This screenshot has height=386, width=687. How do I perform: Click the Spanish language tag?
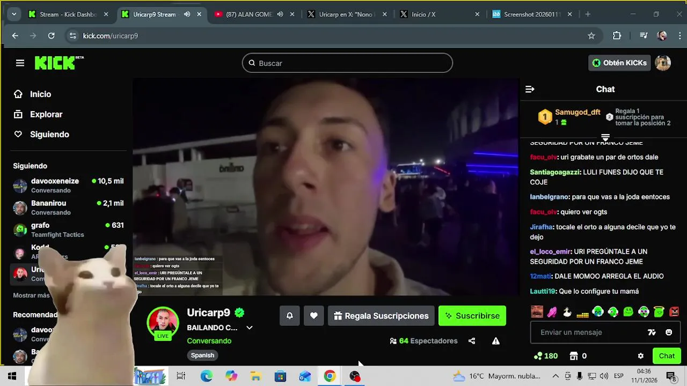coord(202,355)
